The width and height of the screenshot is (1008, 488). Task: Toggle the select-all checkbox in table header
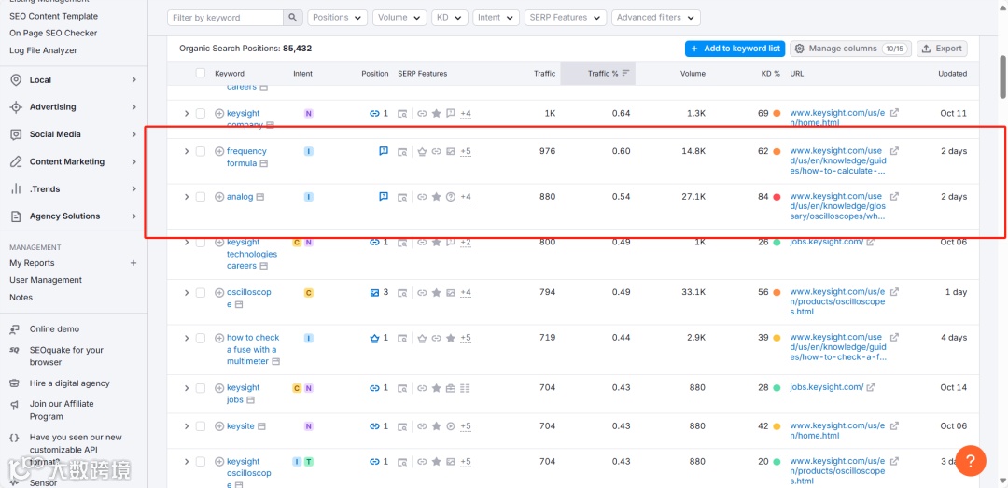[201, 74]
